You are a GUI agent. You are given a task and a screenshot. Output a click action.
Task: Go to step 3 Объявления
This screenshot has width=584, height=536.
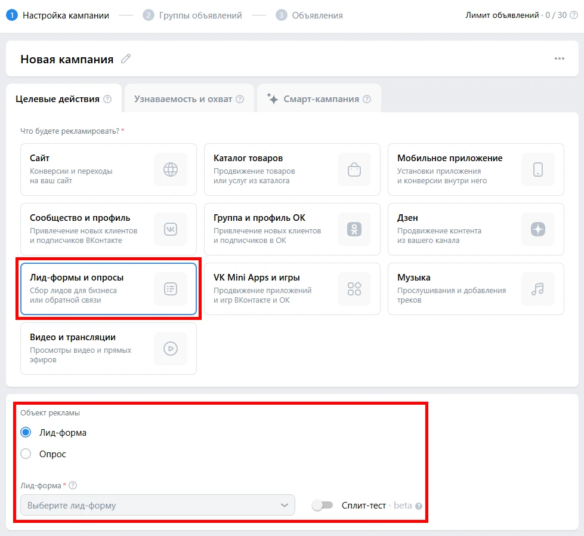tap(310, 16)
